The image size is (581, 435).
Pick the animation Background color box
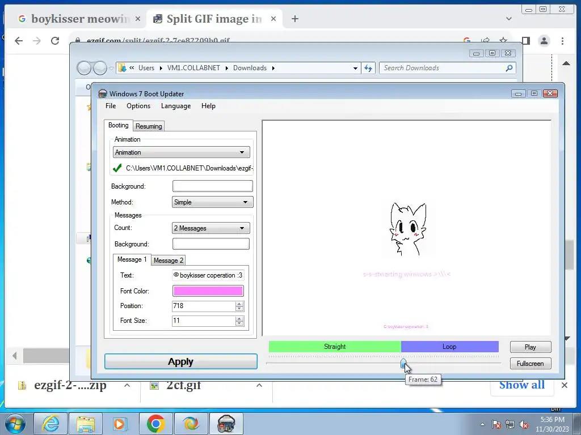click(212, 186)
